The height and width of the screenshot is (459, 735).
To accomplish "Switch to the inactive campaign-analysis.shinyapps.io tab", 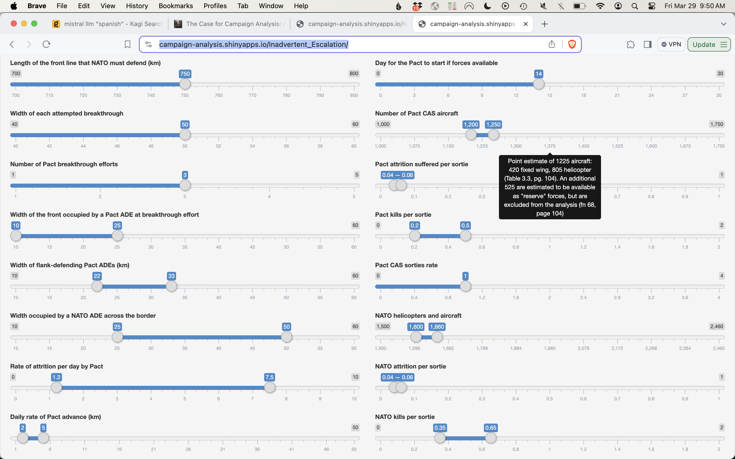I will coord(351,24).
